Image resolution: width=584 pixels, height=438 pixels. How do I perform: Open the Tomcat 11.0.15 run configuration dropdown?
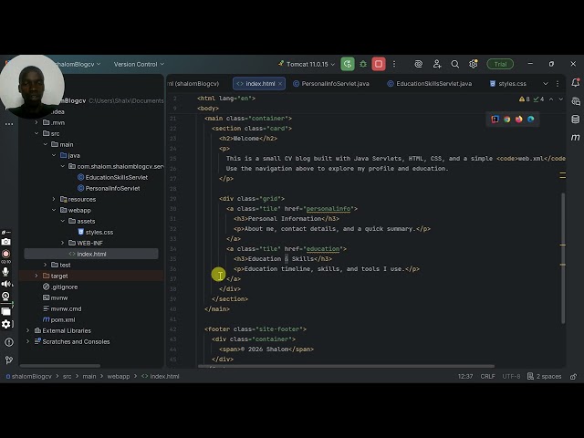point(307,64)
